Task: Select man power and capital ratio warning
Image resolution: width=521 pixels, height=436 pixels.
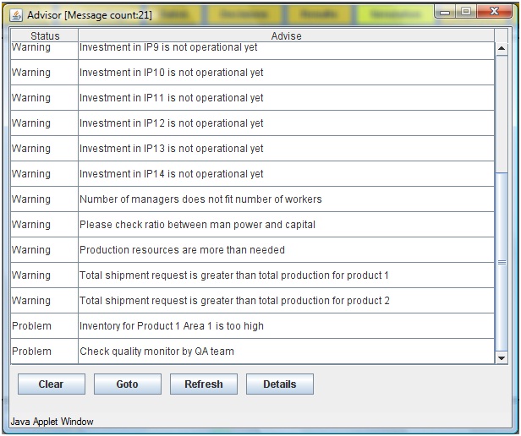Action: tap(197, 225)
